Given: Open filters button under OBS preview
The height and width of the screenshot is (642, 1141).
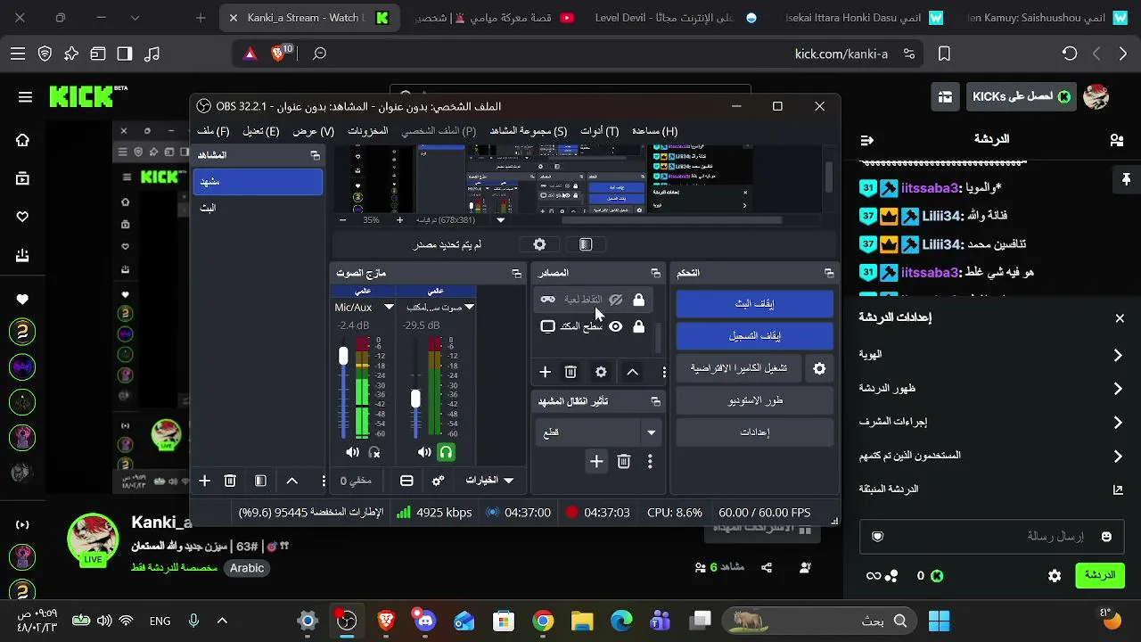Looking at the screenshot, I should 586,244.
